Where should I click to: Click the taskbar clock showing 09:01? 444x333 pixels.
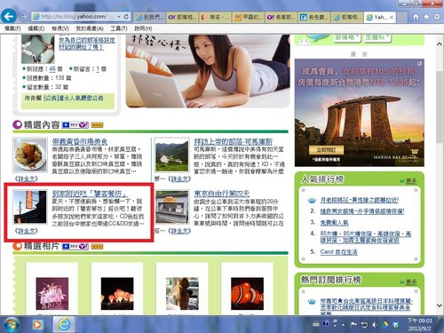click(x=420, y=325)
